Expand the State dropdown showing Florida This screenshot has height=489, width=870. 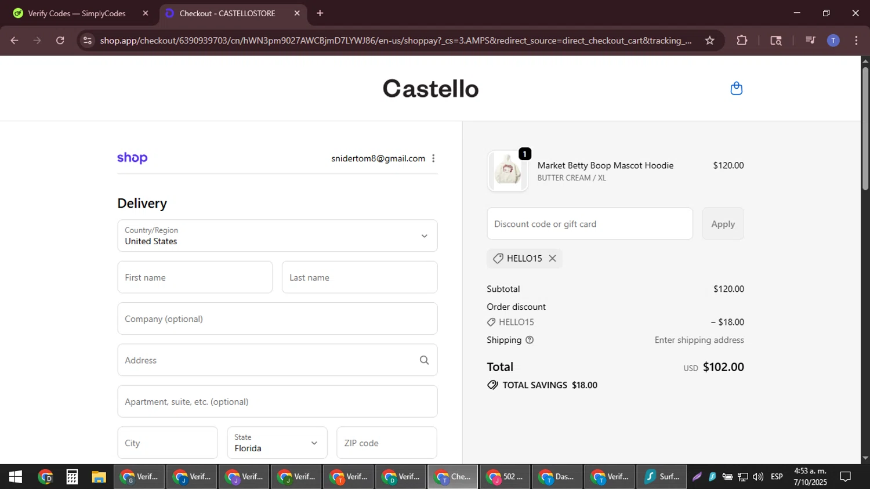click(x=277, y=443)
